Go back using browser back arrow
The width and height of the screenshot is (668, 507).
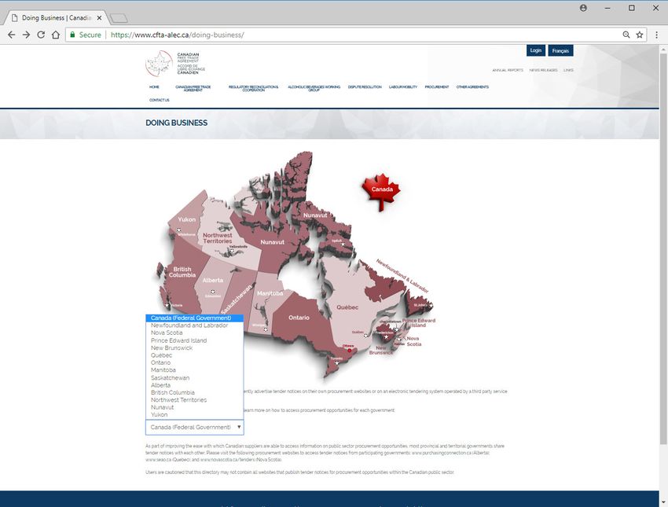point(12,35)
